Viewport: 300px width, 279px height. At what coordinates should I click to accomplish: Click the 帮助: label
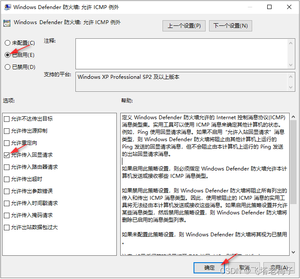(127, 100)
